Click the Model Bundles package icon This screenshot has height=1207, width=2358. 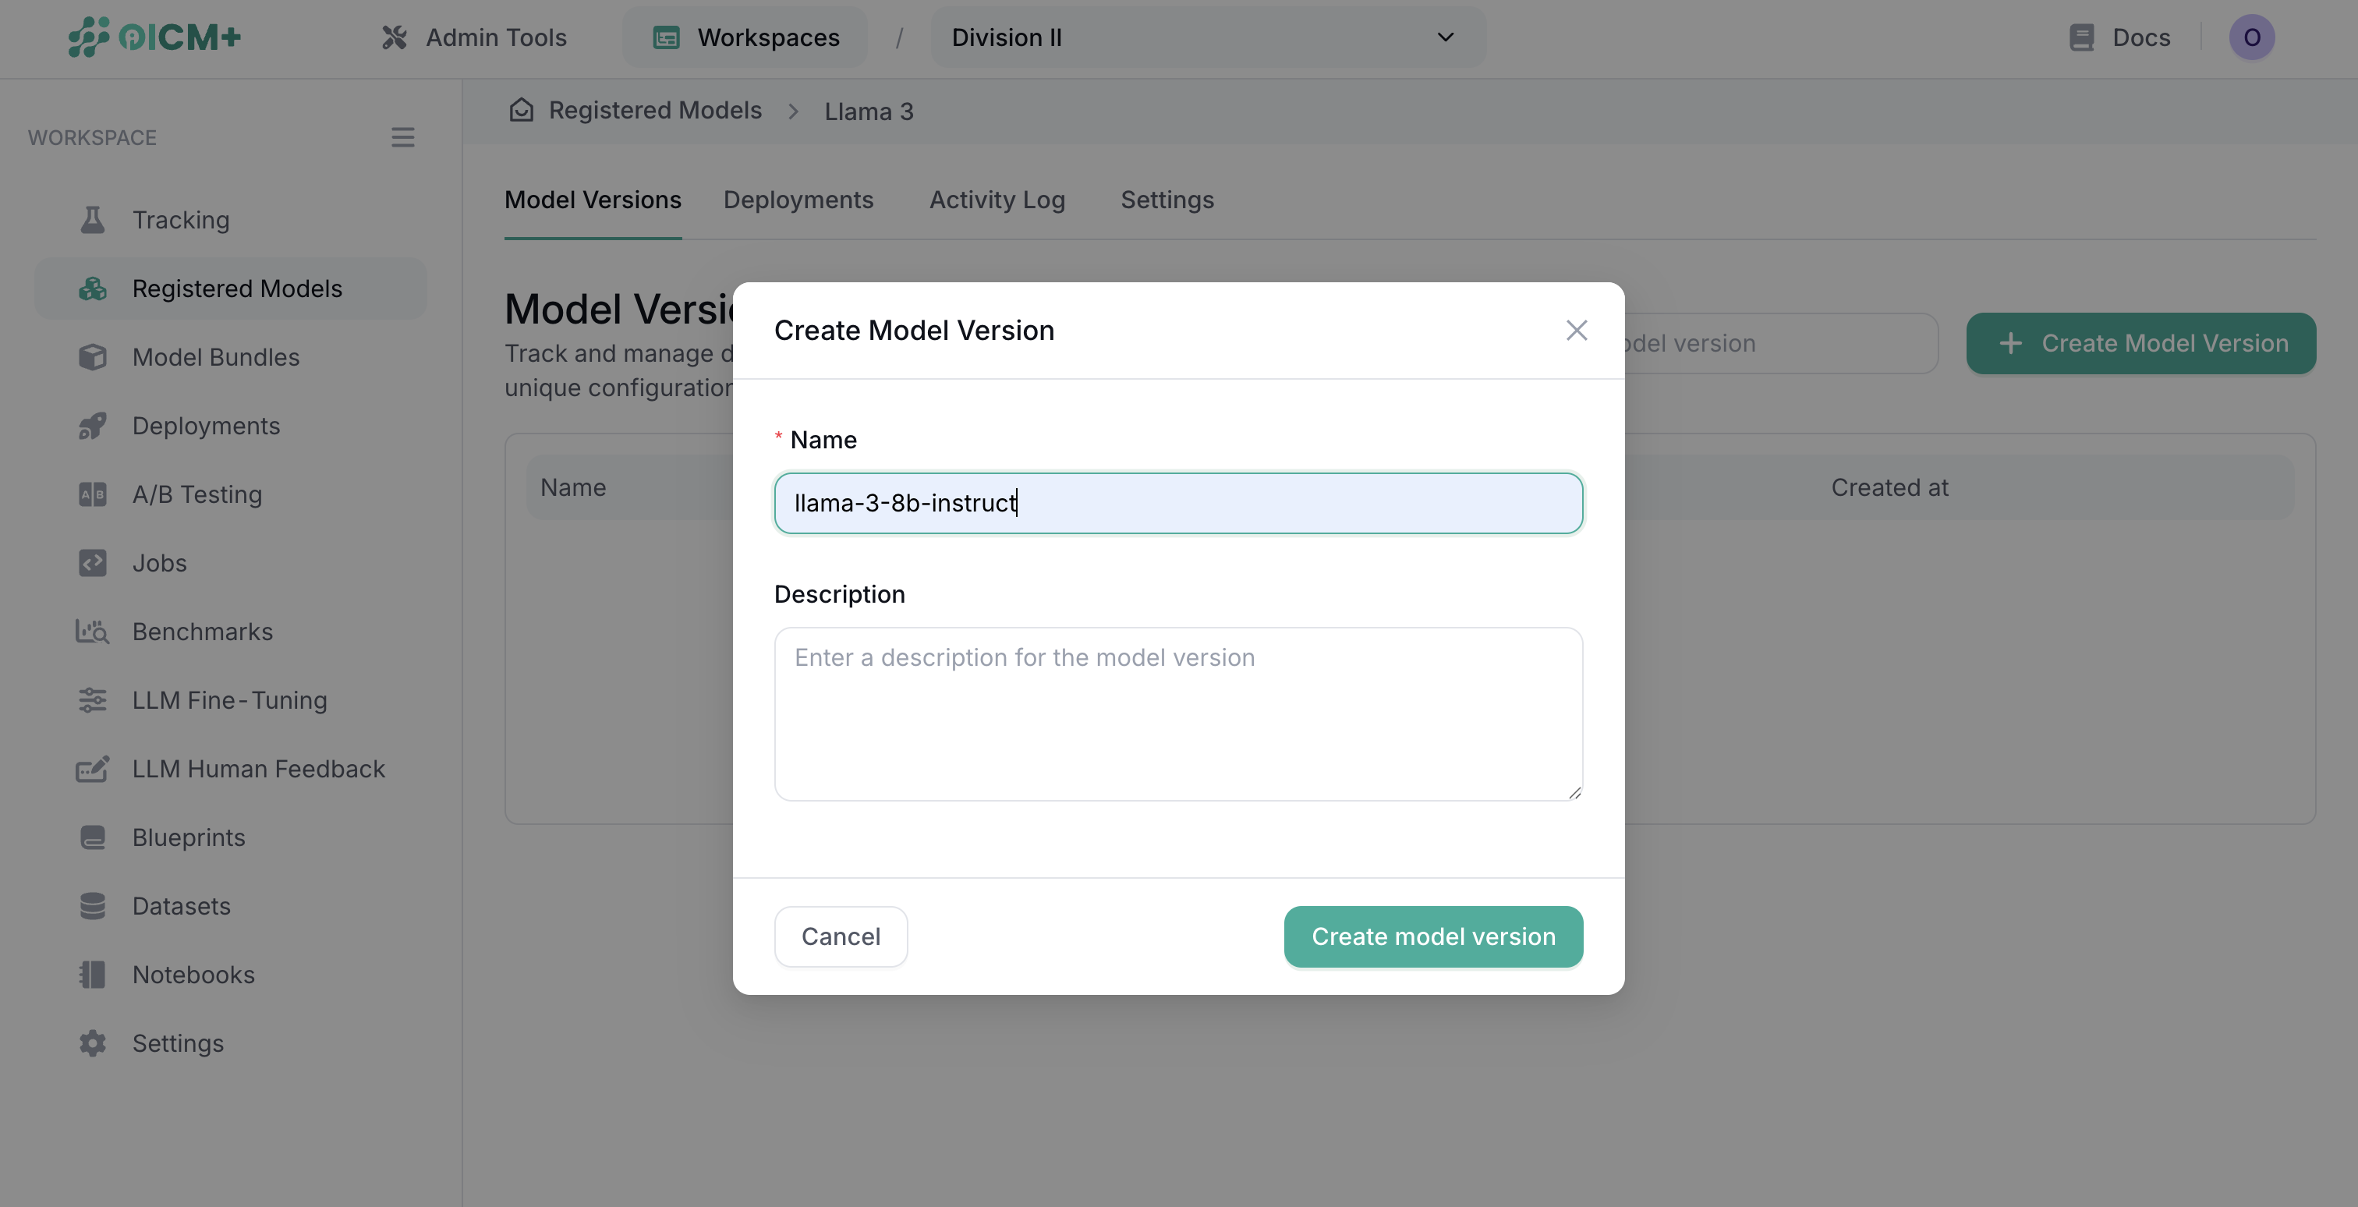93,357
